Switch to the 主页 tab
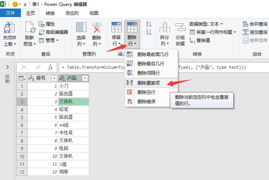Screen dimensions: 269x180 pyautogui.click(x=30, y=13)
